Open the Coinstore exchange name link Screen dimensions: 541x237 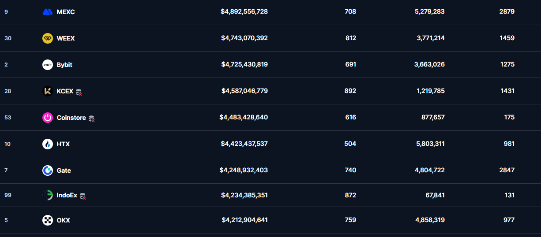(71, 118)
